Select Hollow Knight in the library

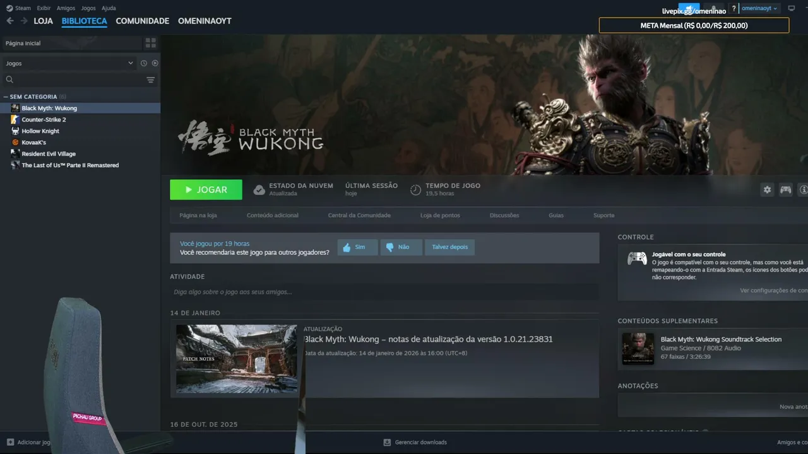click(80, 131)
